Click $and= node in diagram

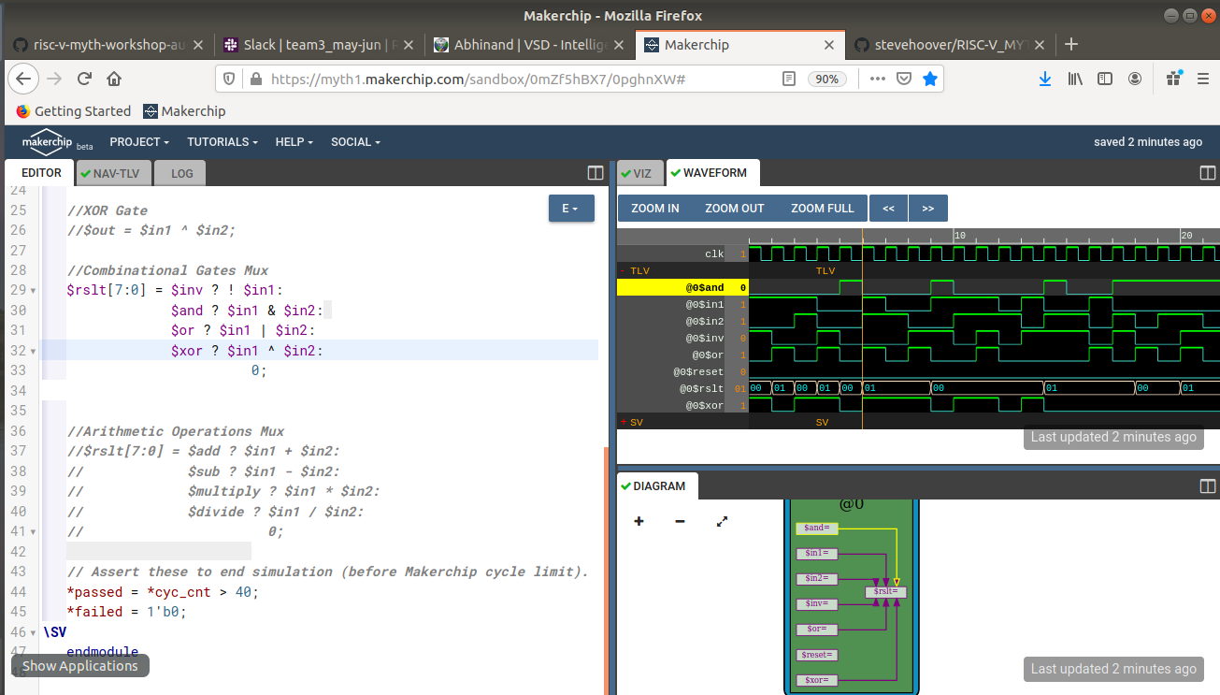coord(817,528)
